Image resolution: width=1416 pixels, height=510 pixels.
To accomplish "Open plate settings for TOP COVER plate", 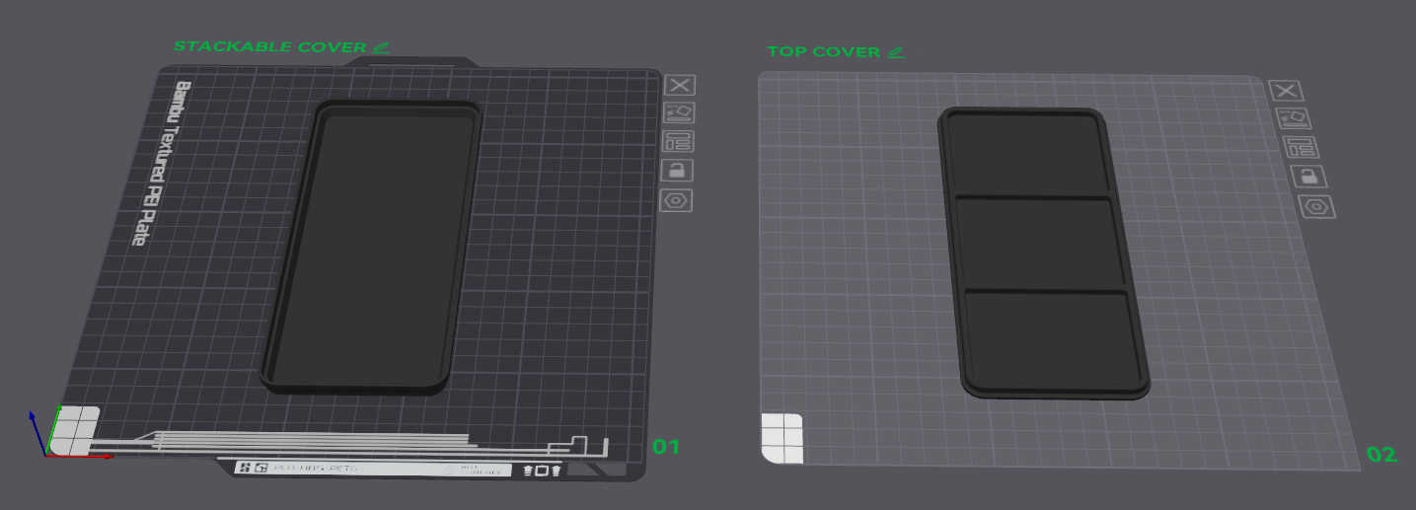I will point(1317,207).
